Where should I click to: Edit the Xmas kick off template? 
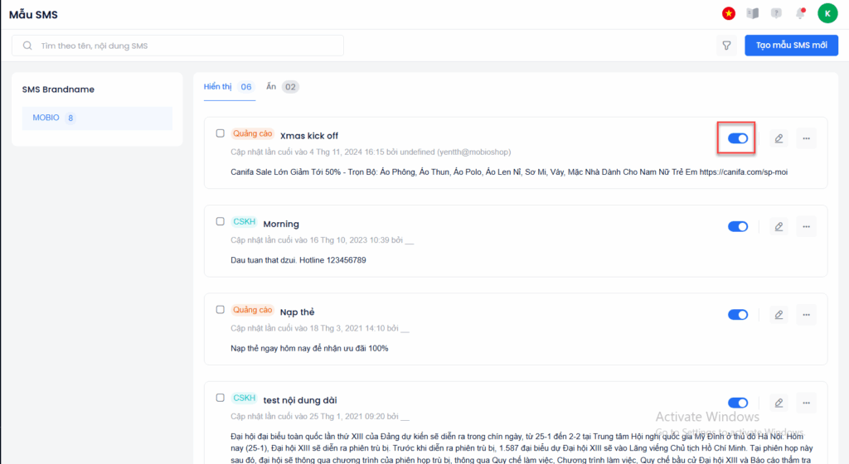tap(779, 138)
